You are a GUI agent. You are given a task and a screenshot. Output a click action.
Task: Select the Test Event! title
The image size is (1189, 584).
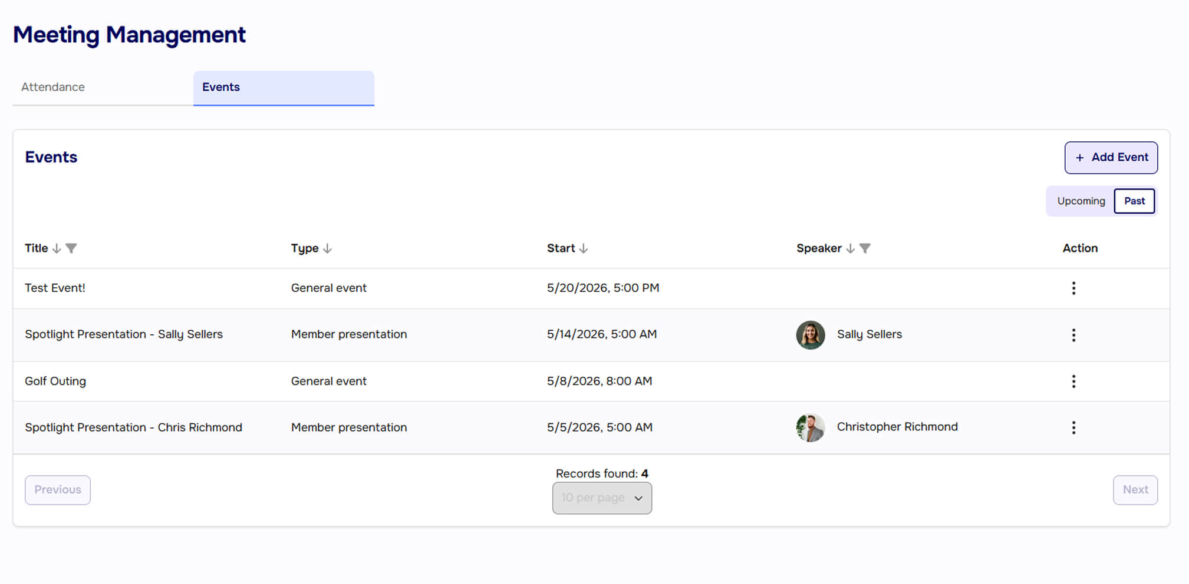coord(55,288)
